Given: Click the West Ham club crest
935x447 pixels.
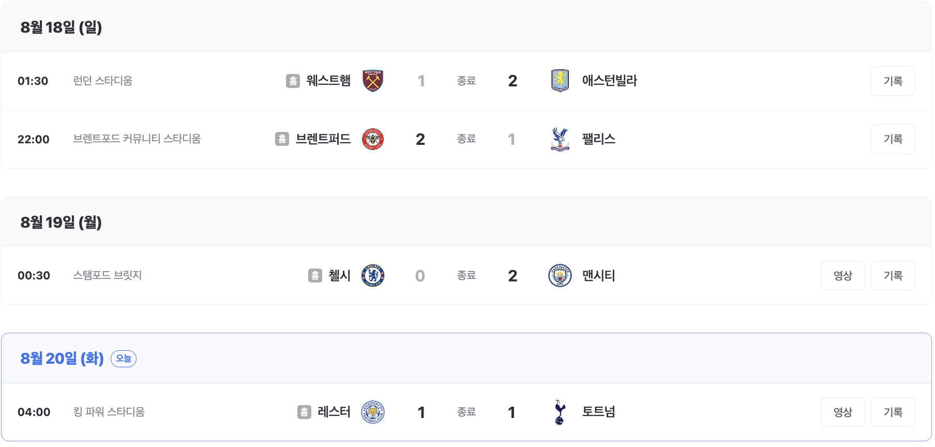Looking at the screenshot, I should click(372, 81).
